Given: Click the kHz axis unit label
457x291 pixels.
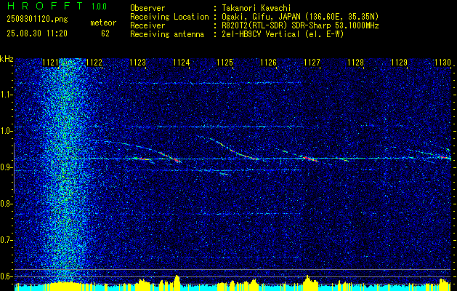Looking at the screenshot, I should (x=7, y=59).
